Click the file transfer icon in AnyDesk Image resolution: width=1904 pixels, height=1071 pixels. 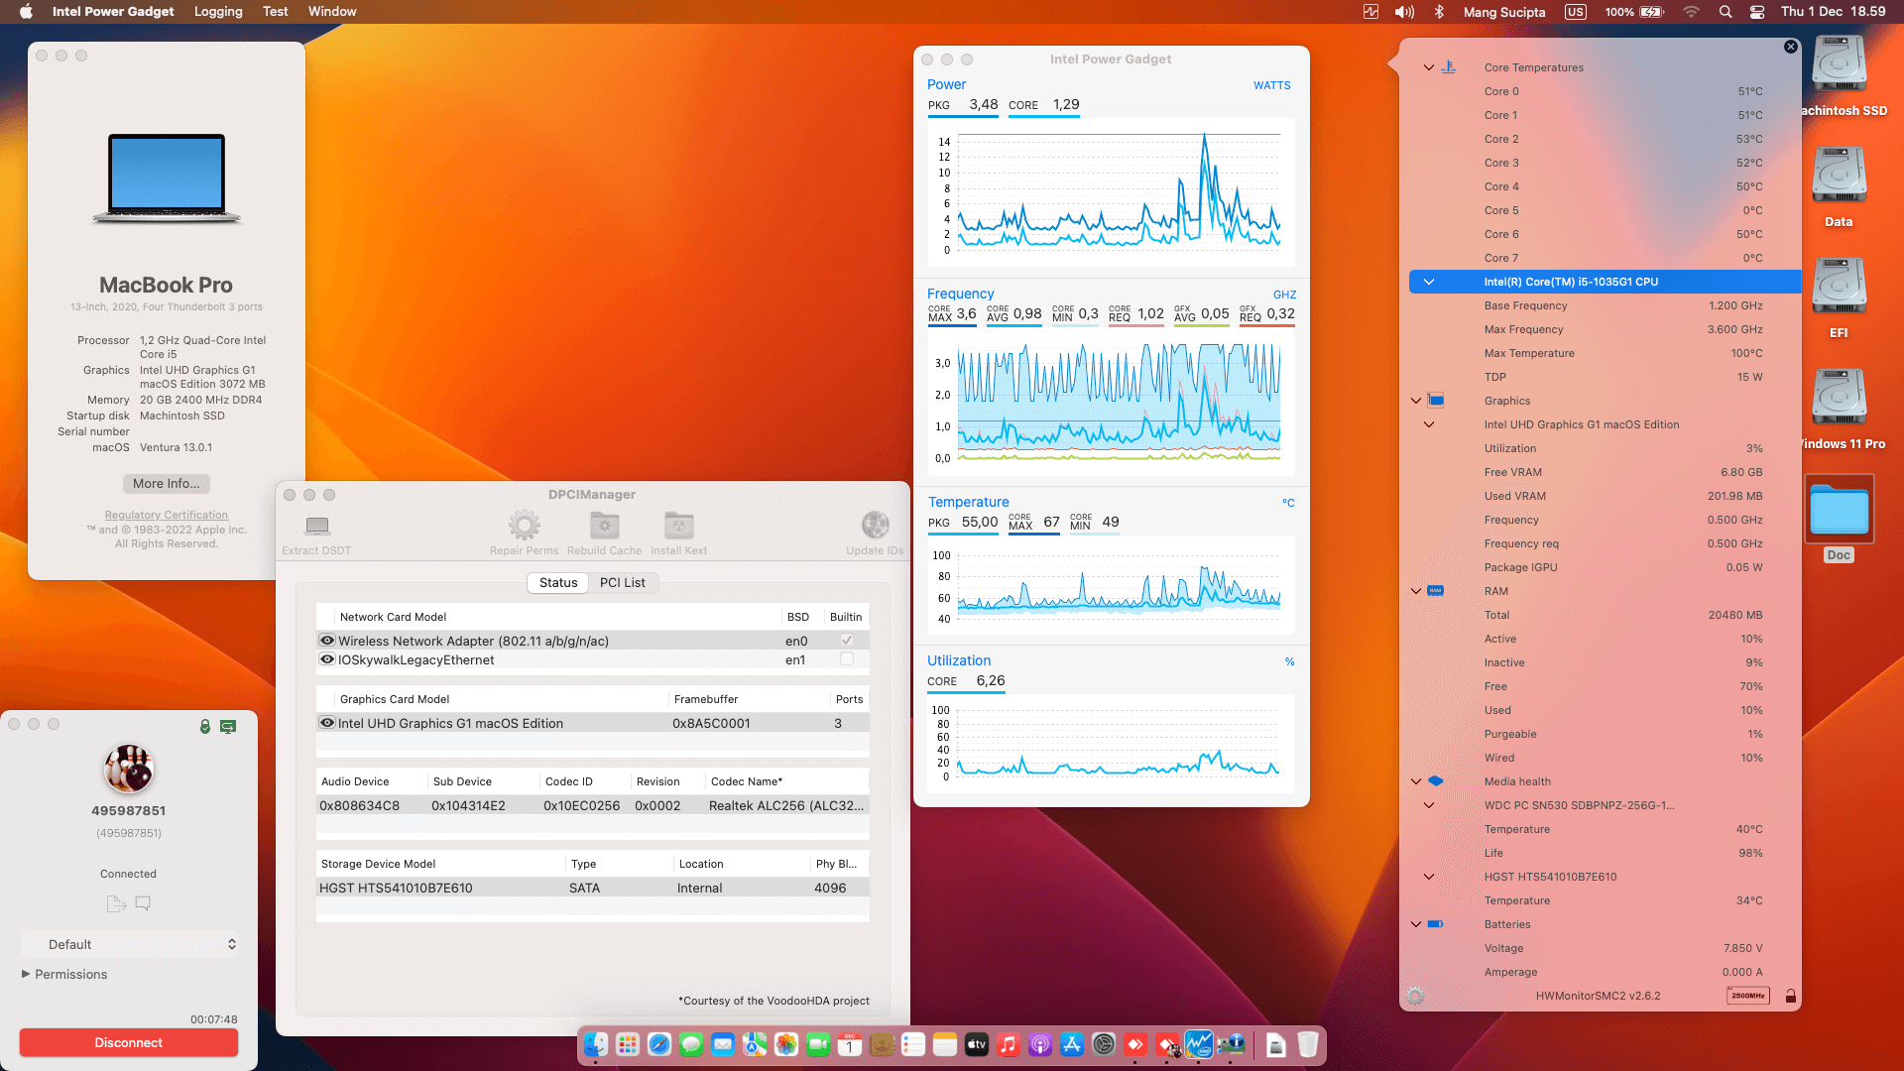(x=116, y=903)
